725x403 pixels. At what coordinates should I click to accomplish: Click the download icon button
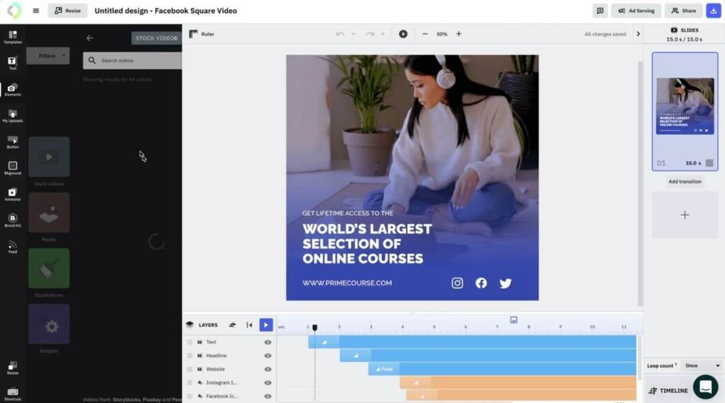pyautogui.click(x=713, y=11)
